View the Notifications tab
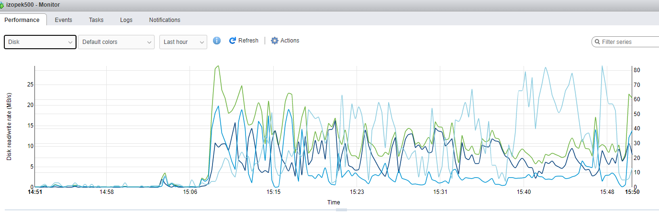The width and height of the screenshot is (659, 213). coord(165,20)
